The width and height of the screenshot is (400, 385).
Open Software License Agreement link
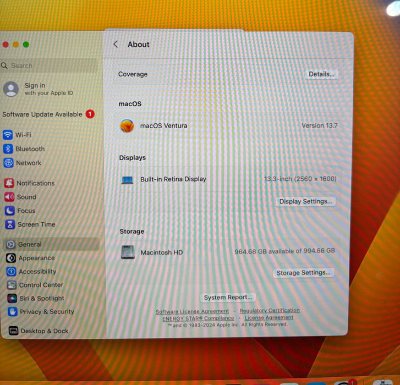tap(193, 311)
